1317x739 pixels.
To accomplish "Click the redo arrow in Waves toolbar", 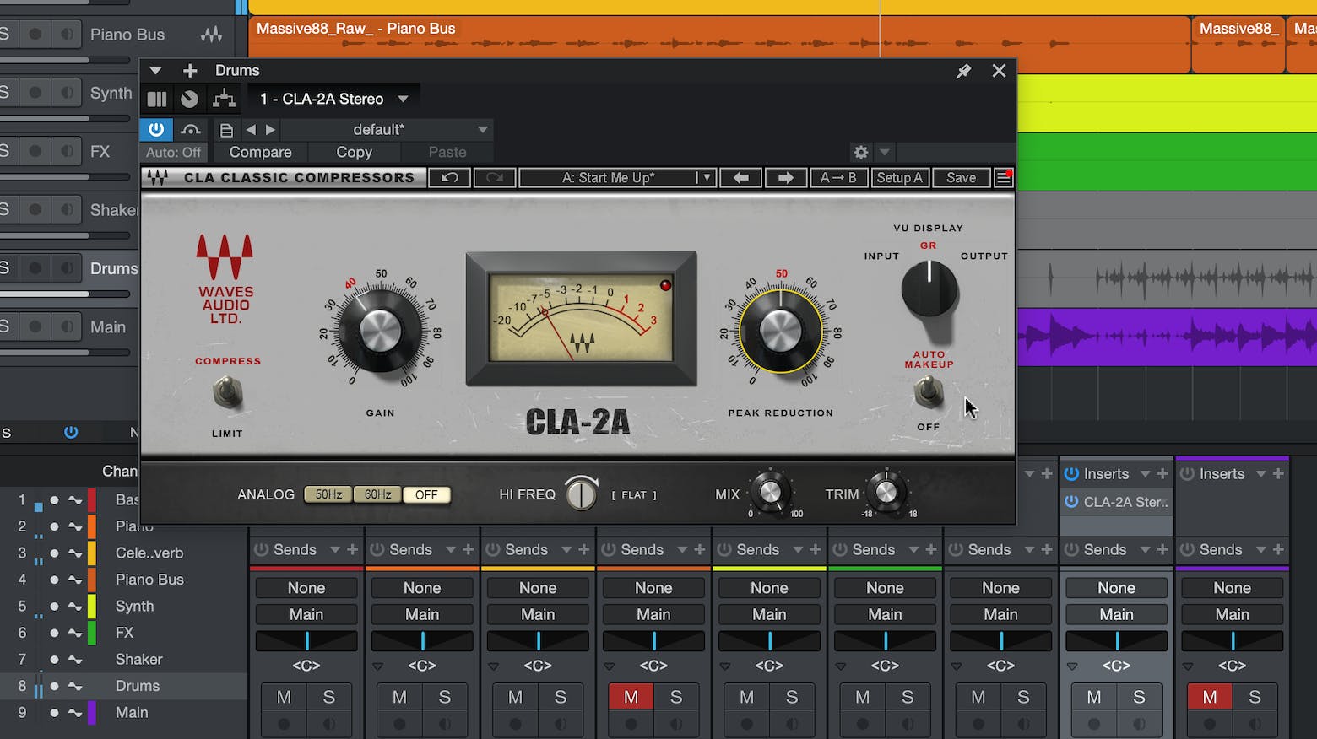I will (x=495, y=177).
